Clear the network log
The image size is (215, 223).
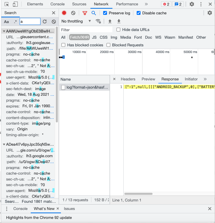coord(73,13)
